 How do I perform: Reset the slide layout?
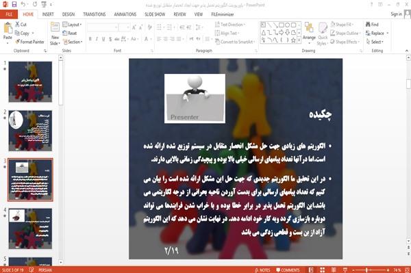(x=70, y=34)
